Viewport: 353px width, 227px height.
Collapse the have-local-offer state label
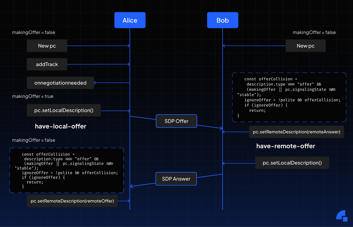60,126
